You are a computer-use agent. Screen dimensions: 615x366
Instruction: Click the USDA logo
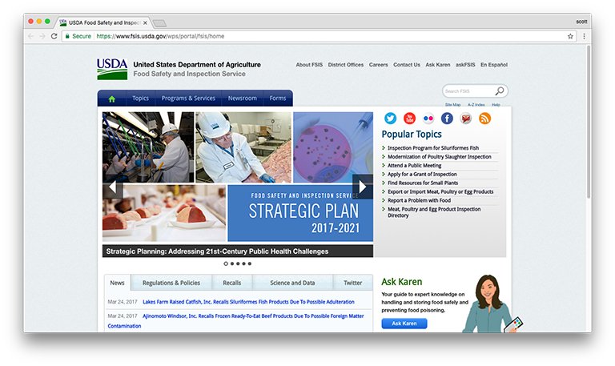click(112, 70)
